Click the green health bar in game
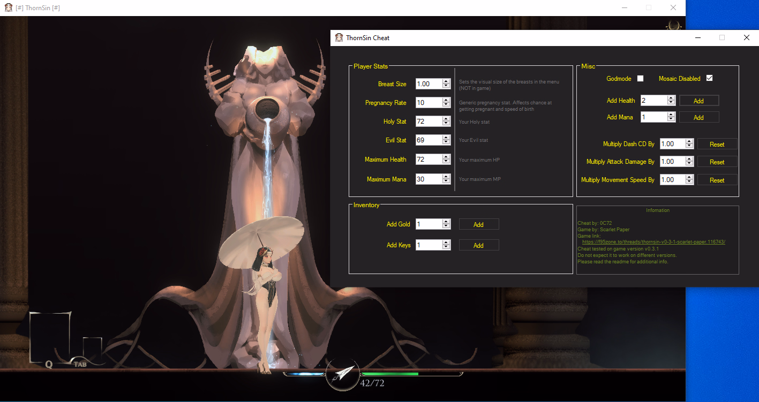Image resolution: width=759 pixels, height=402 pixels. click(389, 374)
